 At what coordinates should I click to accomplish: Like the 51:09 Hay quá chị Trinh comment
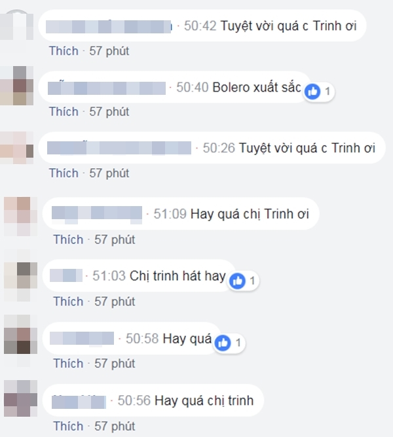[68, 239]
